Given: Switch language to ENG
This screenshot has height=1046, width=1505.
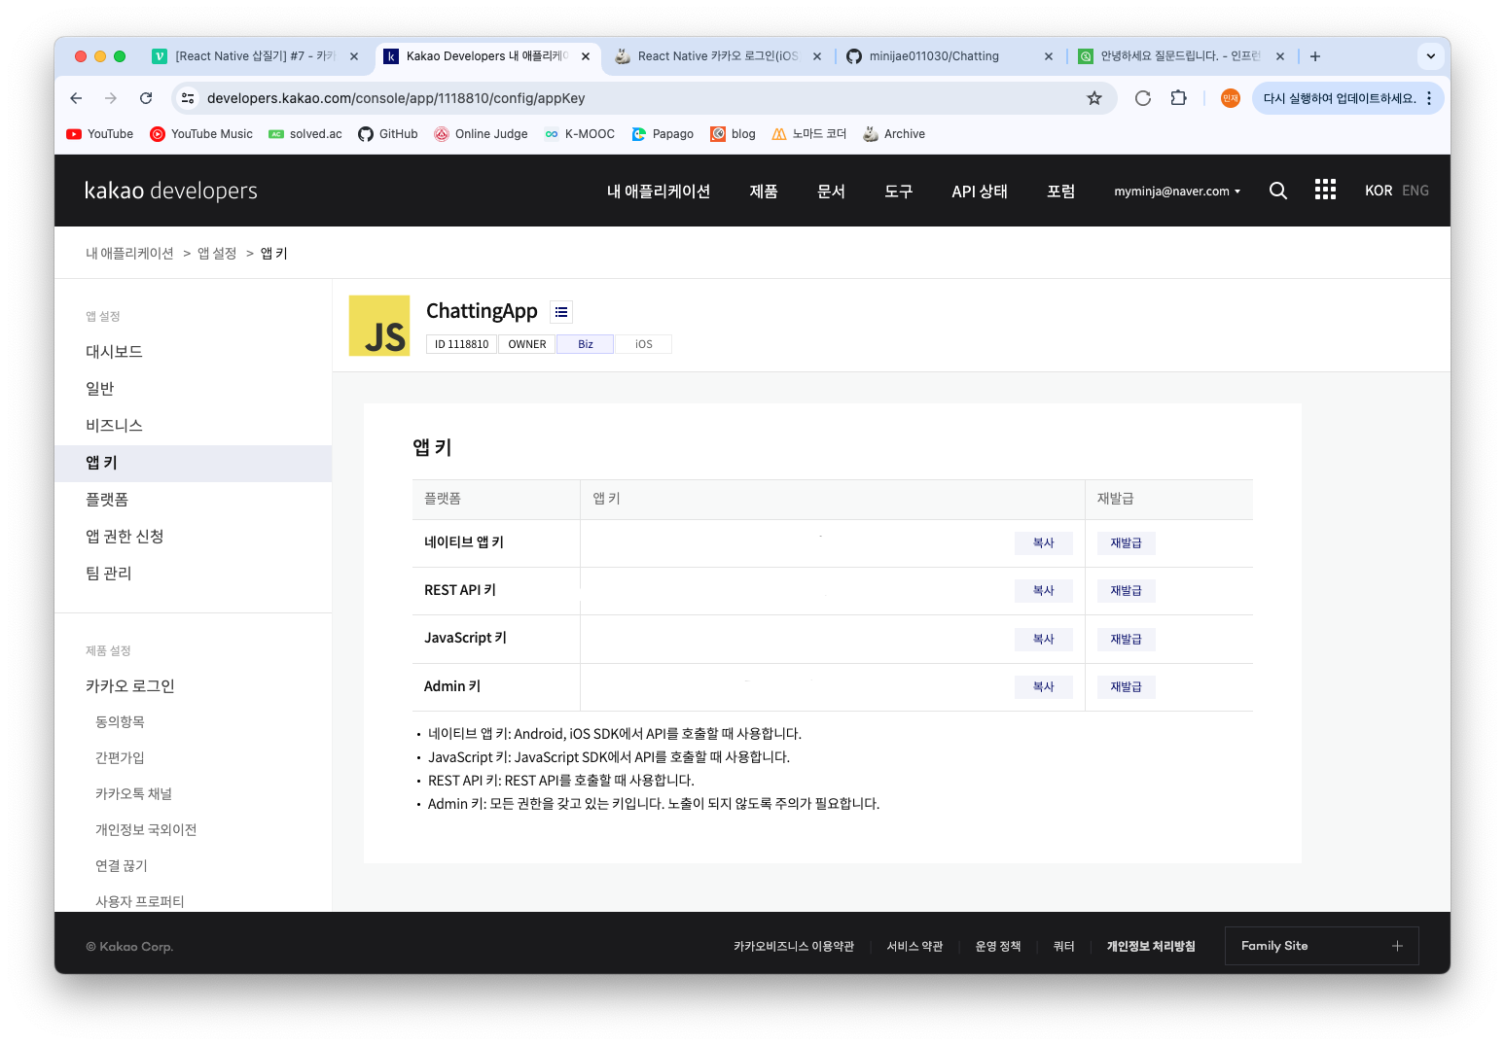Looking at the screenshot, I should coord(1415,191).
